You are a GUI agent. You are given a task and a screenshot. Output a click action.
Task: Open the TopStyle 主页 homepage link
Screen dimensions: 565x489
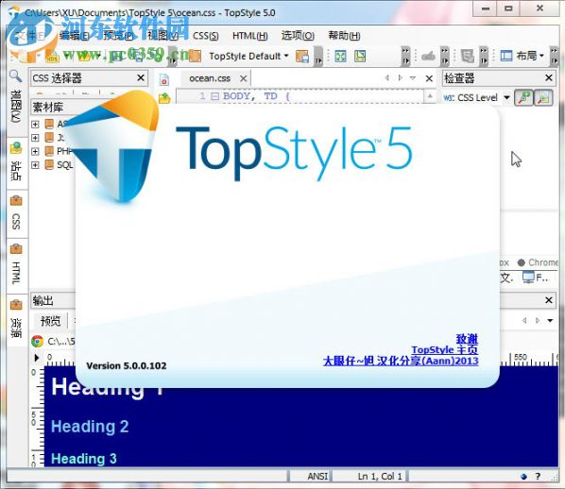445,349
